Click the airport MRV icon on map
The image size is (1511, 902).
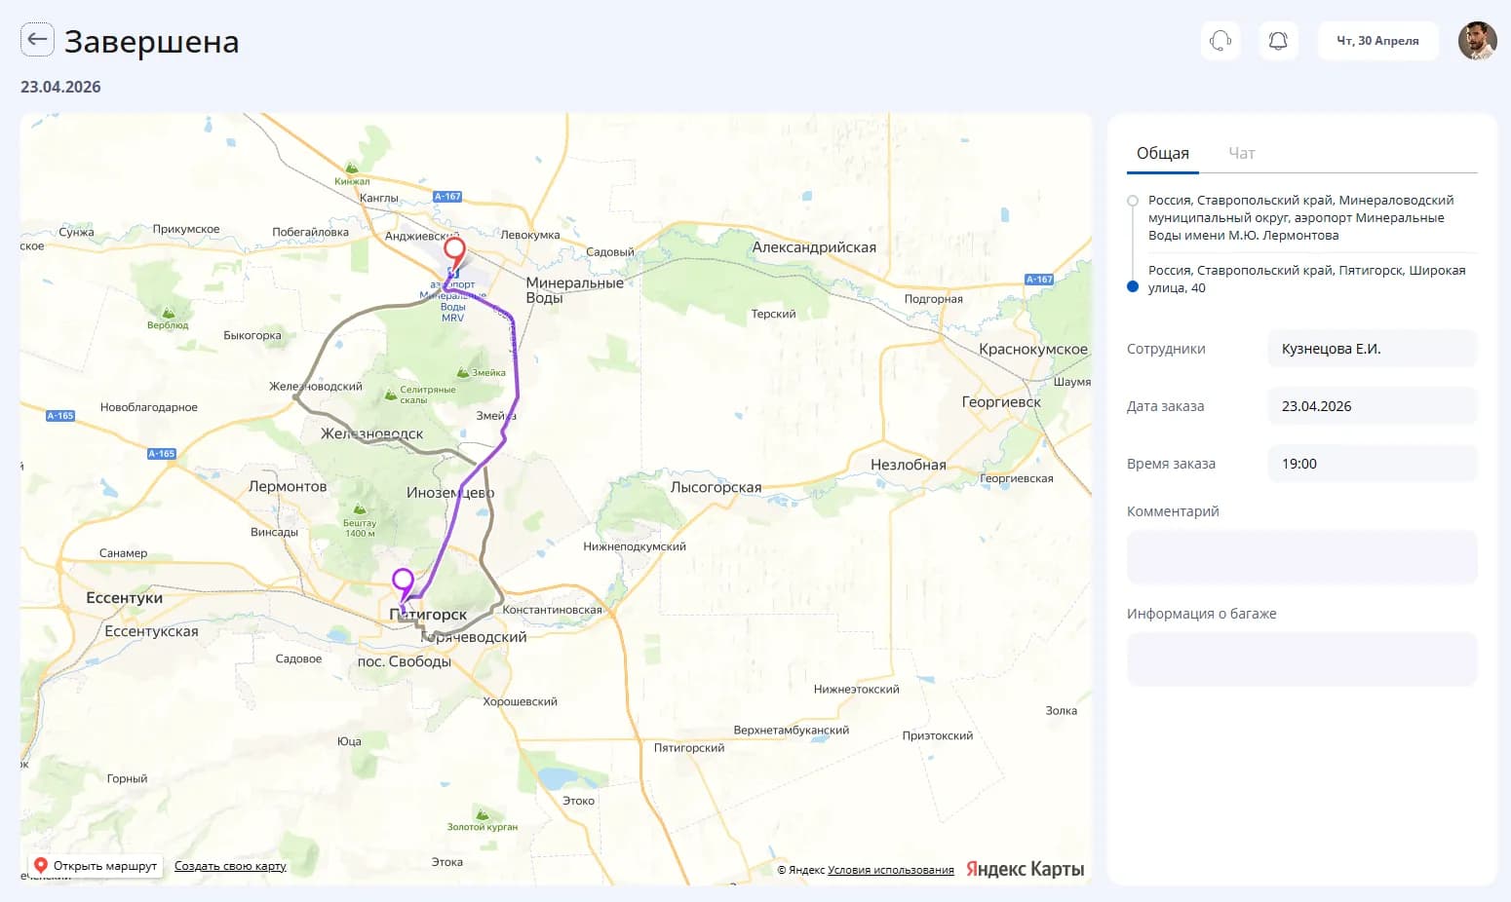[453, 273]
